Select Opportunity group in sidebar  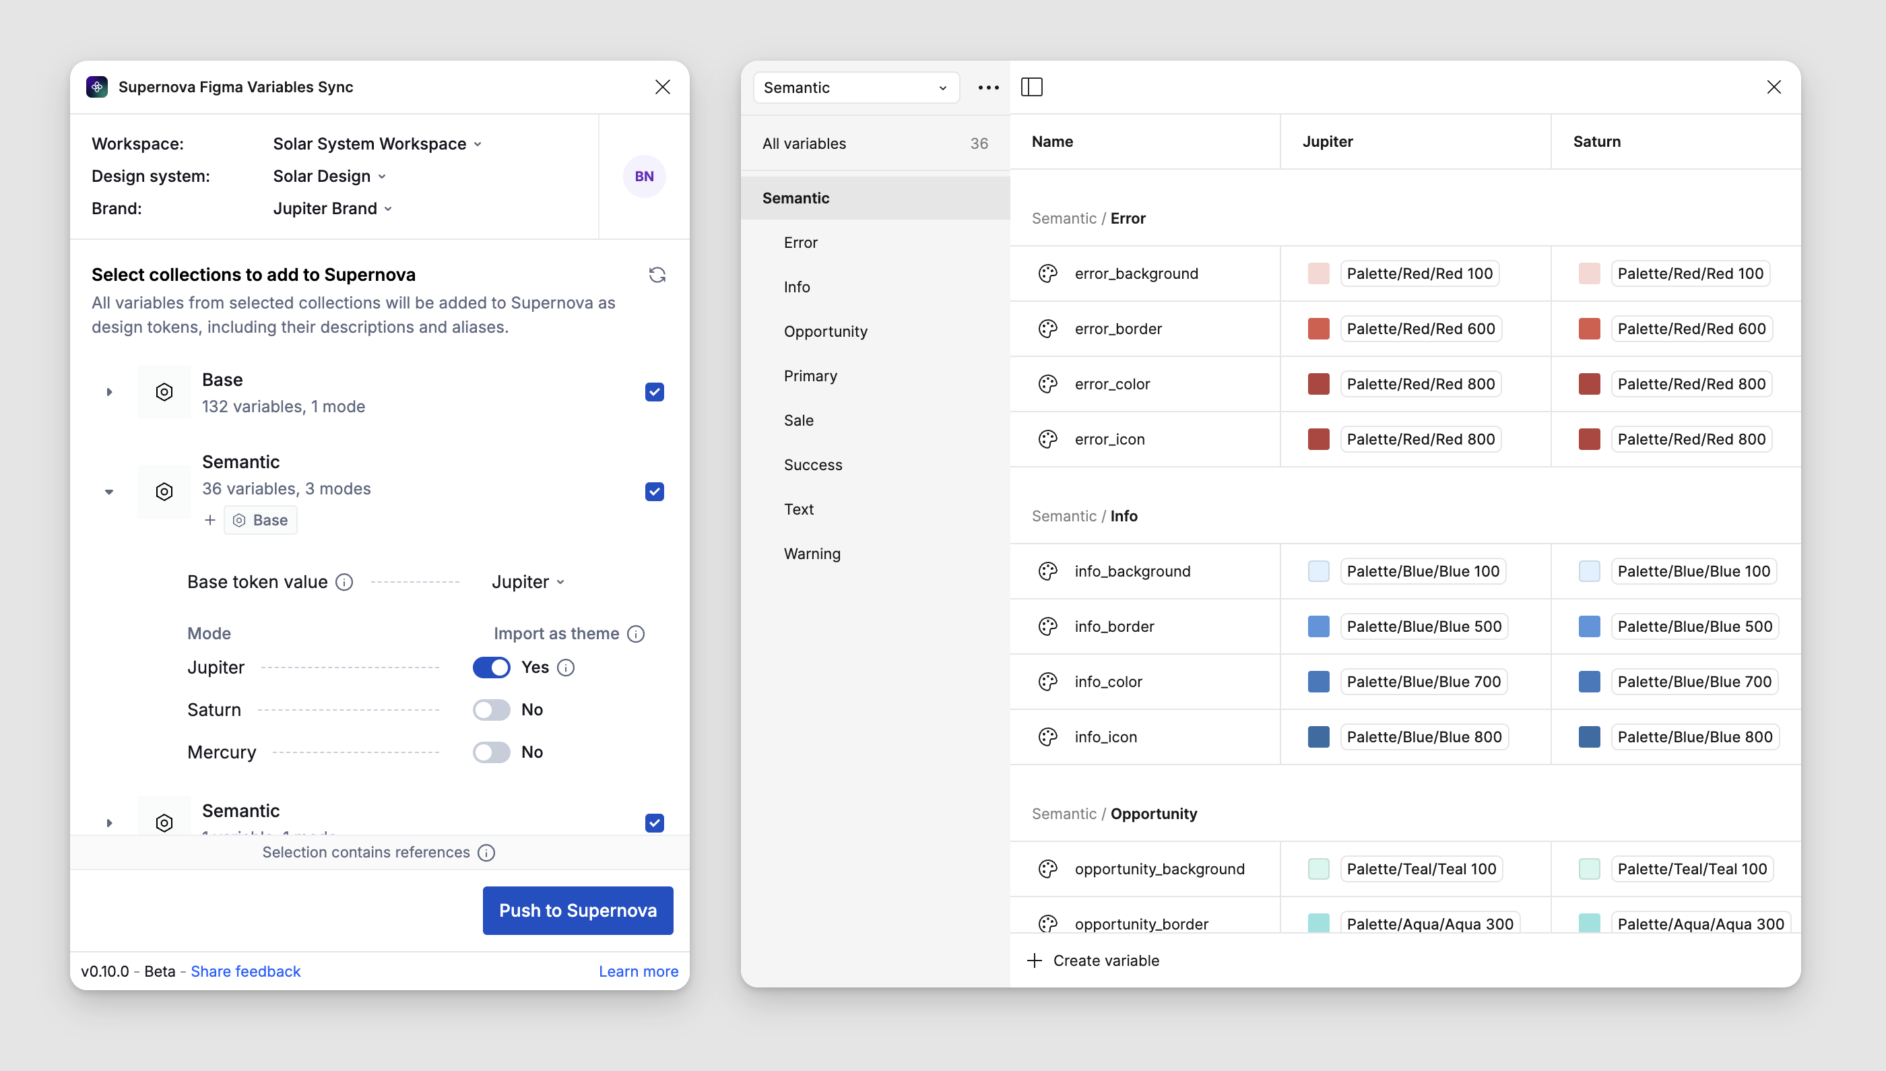(x=825, y=332)
